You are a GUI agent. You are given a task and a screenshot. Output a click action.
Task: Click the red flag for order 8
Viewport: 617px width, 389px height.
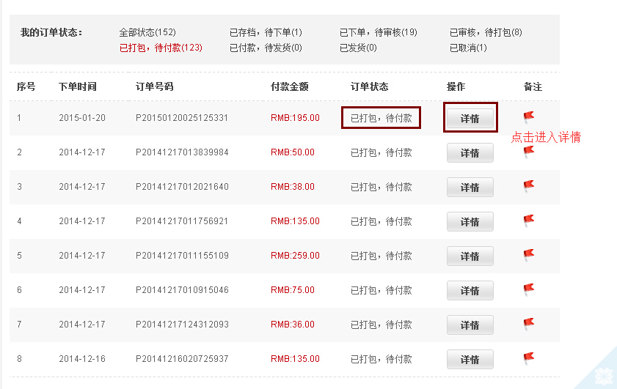coord(528,358)
